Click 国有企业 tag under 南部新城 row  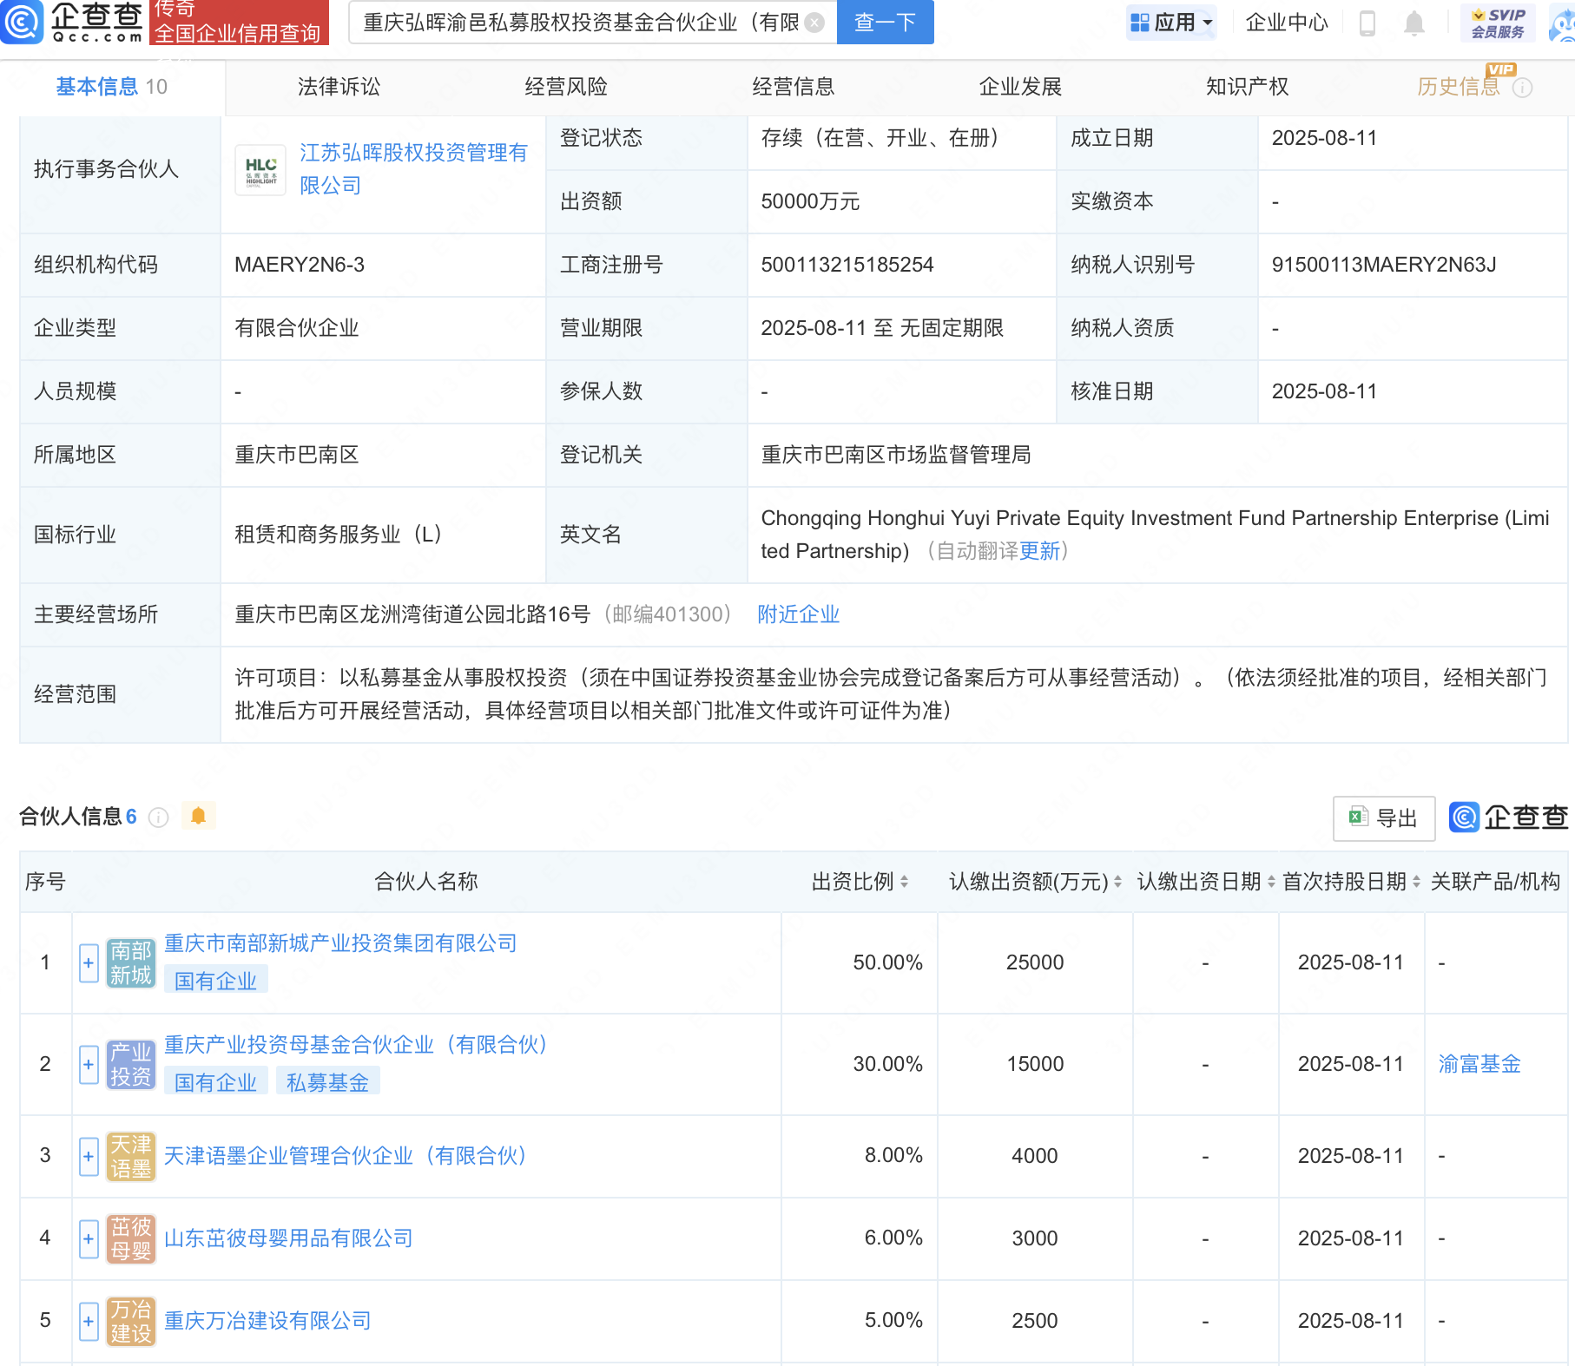[215, 981]
